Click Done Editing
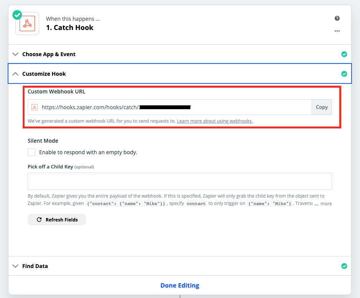The height and width of the screenshot is (298, 360). pyautogui.click(x=180, y=285)
